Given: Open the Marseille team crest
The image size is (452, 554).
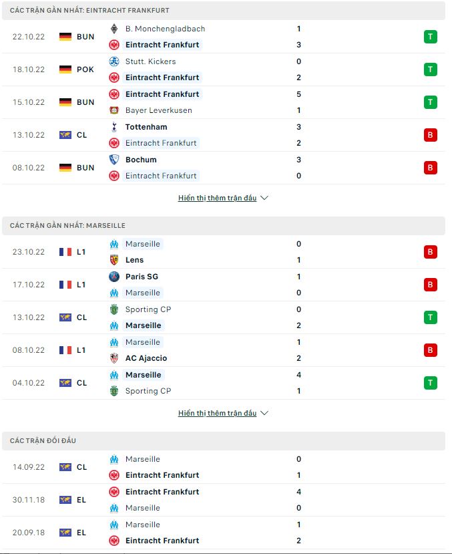Looking at the screenshot, I should (x=113, y=244).
